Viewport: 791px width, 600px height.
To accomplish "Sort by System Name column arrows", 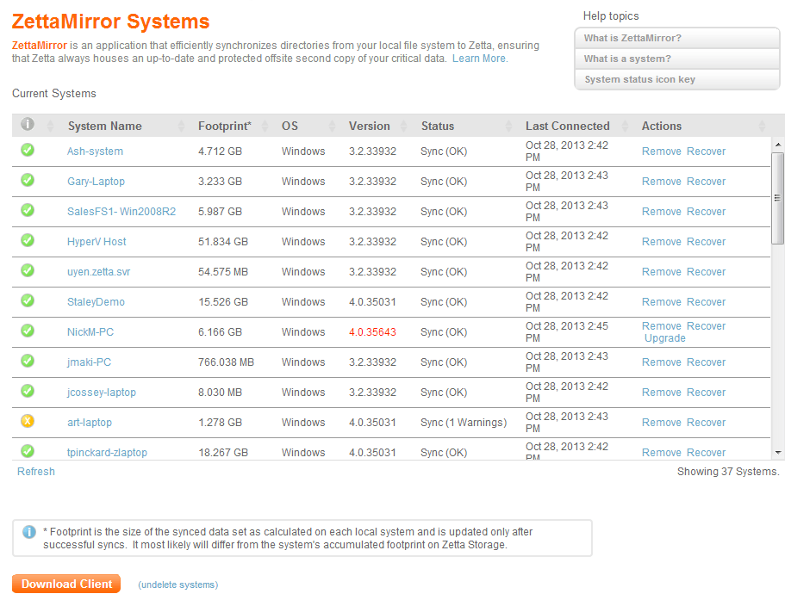I will coord(181,126).
